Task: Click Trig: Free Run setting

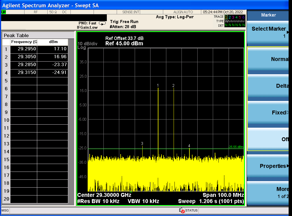Action: (x=124, y=22)
